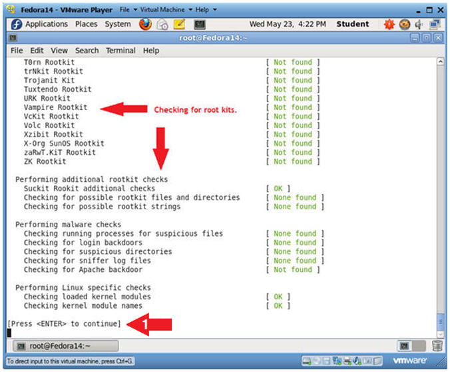
Task: Click the VMware network adapter device icon
Action: coord(337,361)
